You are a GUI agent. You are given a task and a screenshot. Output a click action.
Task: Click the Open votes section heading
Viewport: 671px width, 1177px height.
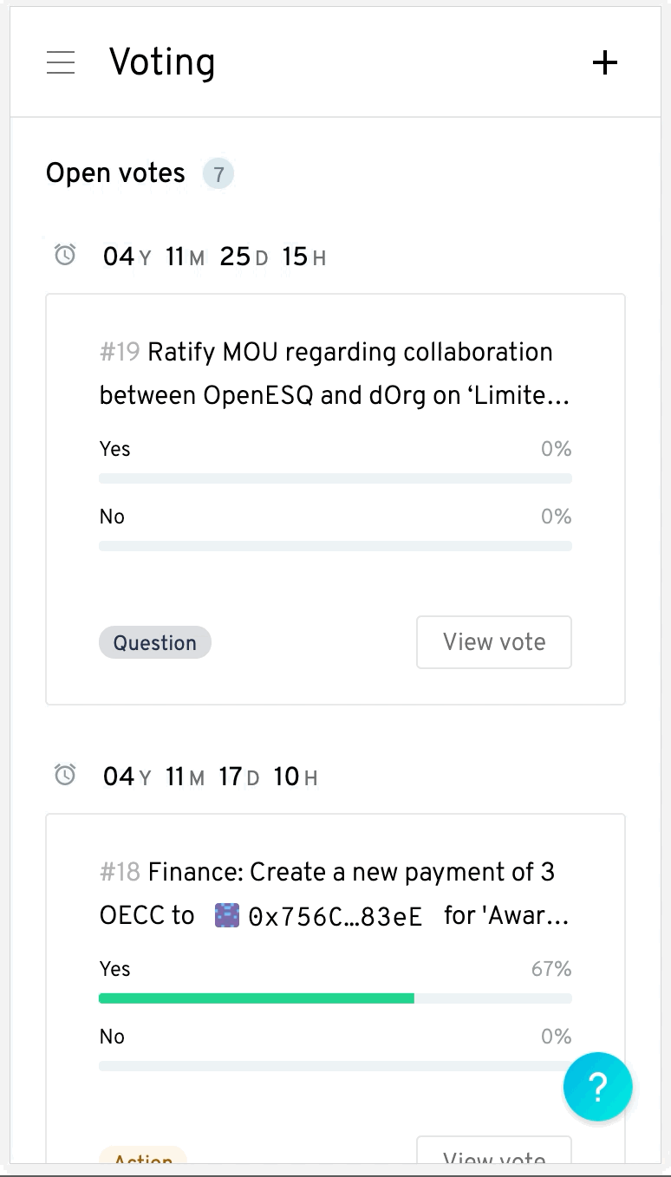point(115,173)
